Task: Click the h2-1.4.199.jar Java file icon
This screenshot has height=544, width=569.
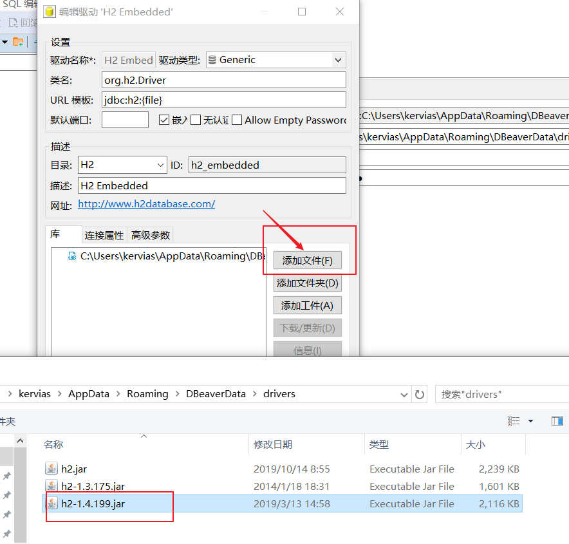Action: (x=51, y=503)
